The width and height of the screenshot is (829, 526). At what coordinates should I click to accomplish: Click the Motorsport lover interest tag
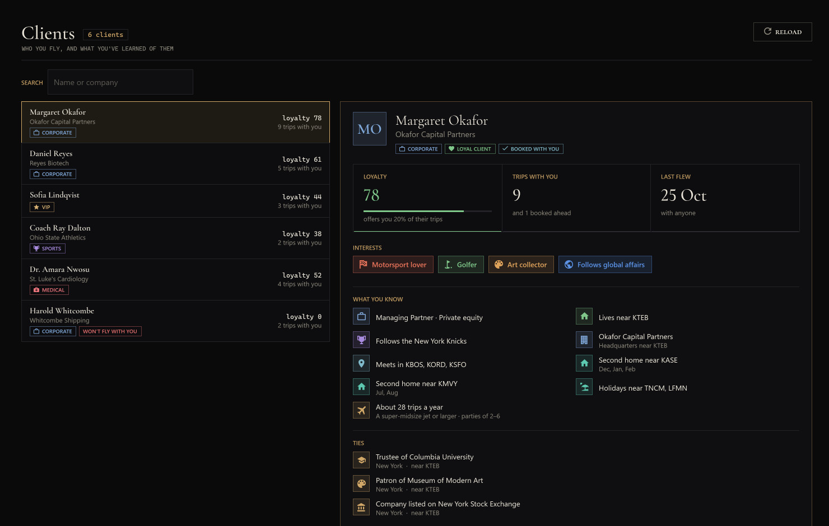click(x=393, y=265)
